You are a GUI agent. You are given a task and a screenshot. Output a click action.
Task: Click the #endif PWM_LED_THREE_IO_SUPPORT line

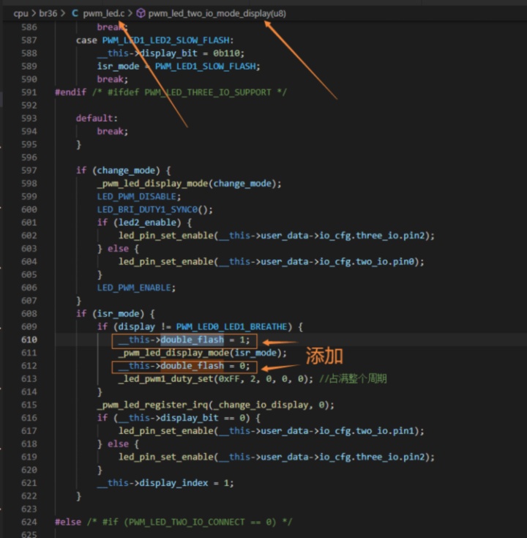[x=171, y=92]
